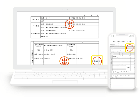This screenshot has height=97, width=140.
Task: Click the 印 mark in the 緊急連絡先太郎 row
Action: point(69,30)
